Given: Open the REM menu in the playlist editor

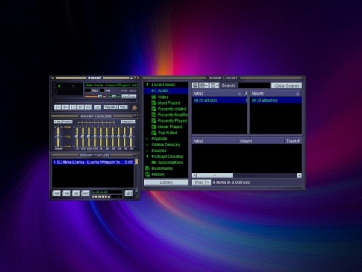Looking at the screenshot, I should pyautogui.click(x=66, y=193).
